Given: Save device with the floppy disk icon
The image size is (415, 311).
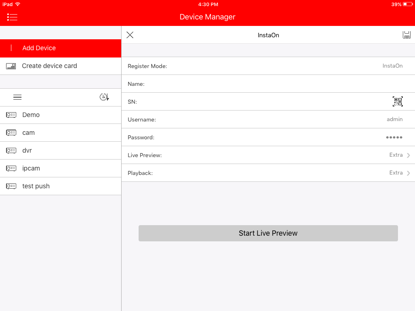Looking at the screenshot, I should [x=406, y=35].
